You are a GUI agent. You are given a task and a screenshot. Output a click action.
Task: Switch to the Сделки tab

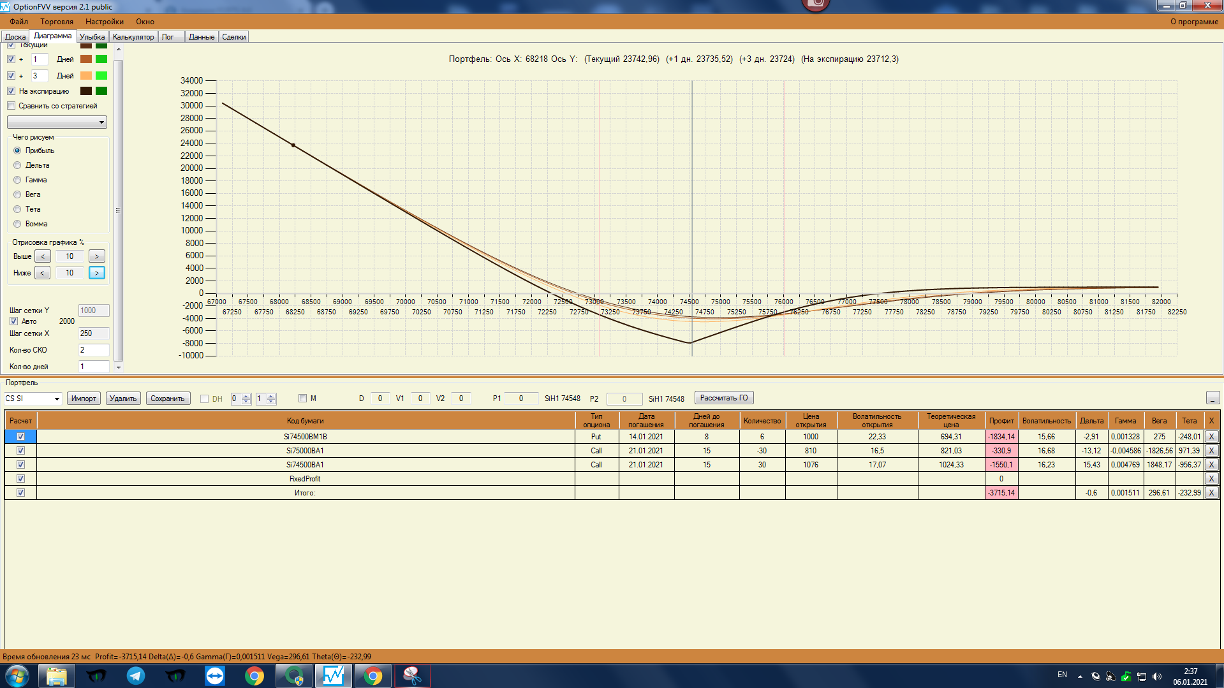234,37
